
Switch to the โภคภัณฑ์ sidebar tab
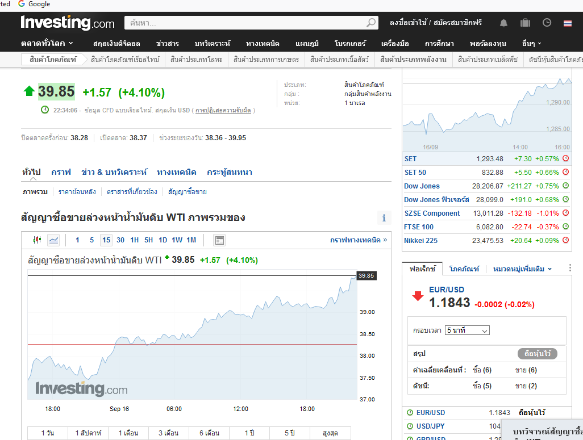[464, 269]
